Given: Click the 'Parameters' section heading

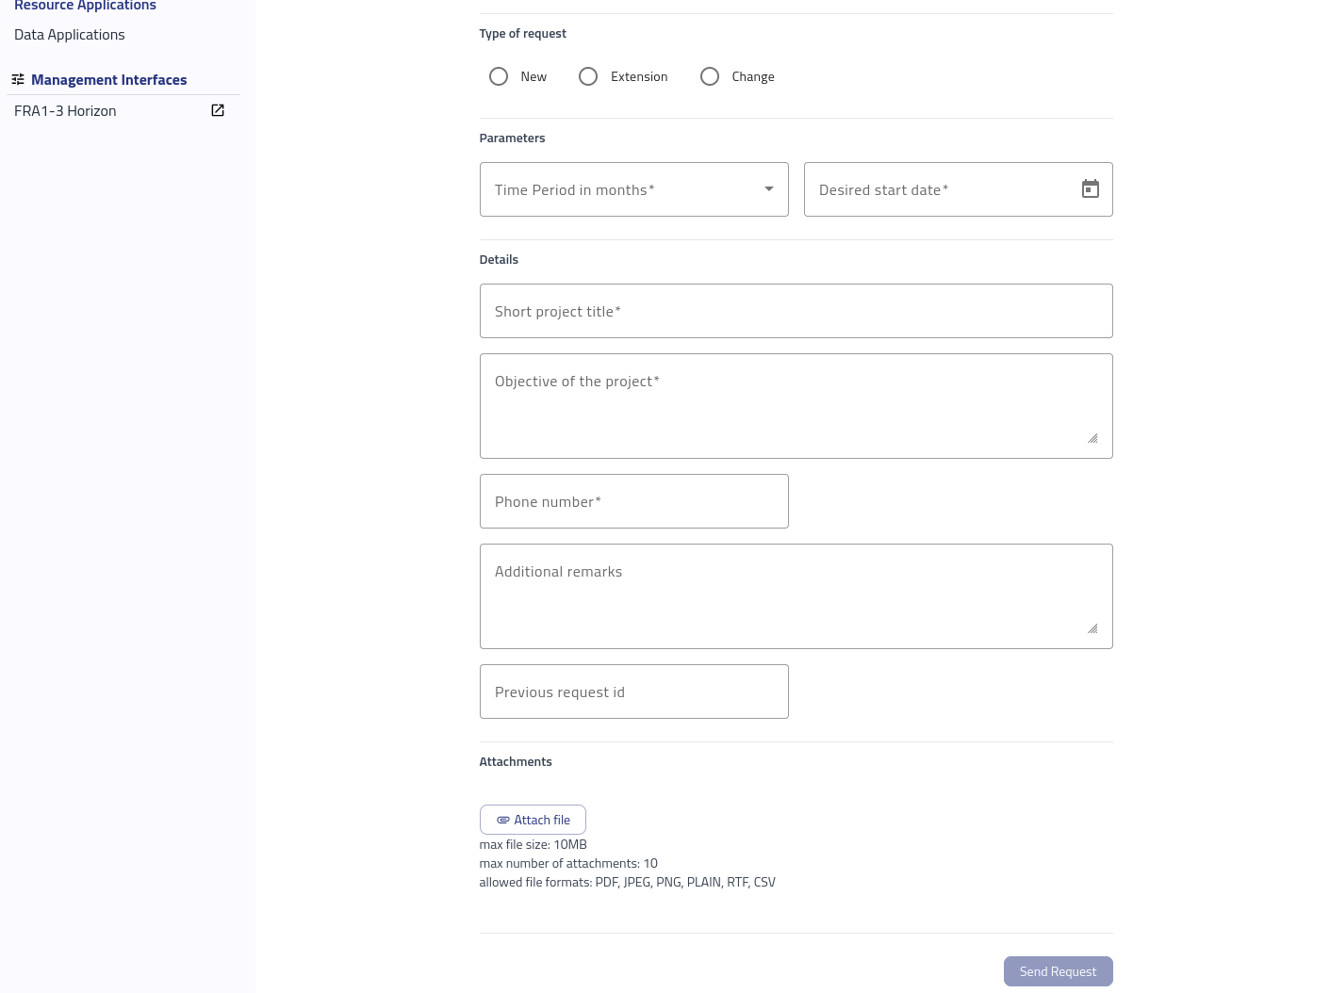Looking at the screenshot, I should (512, 138).
